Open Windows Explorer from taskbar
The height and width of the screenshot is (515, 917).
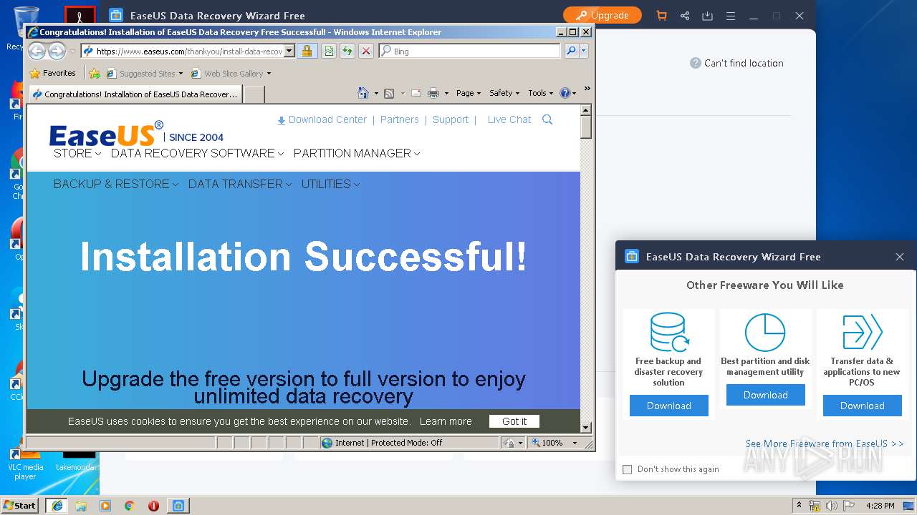[81, 506]
